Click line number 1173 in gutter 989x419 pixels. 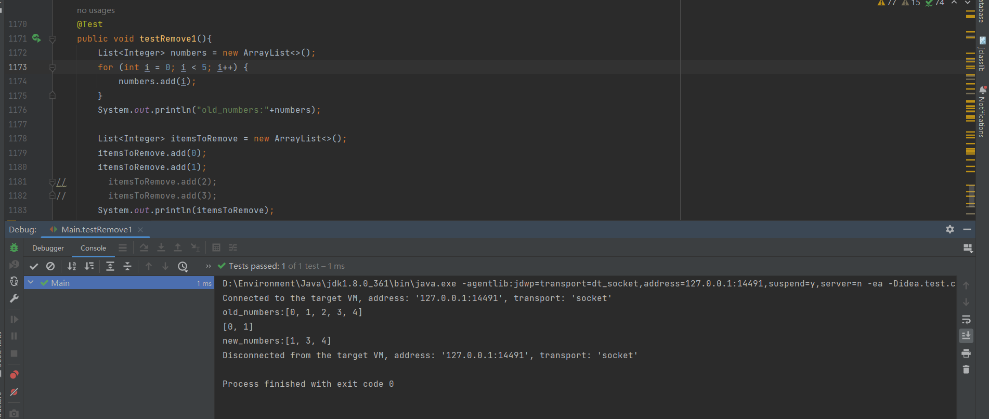pyautogui.click(x=18, y=67)
